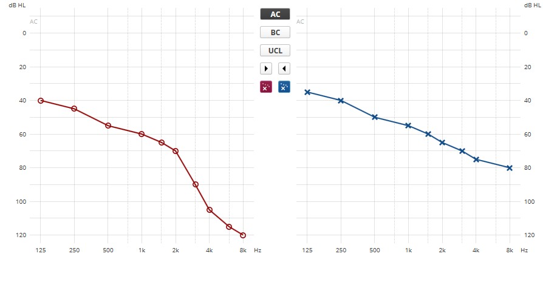This screenshot has width=543, height=282.
Task: Select right-ear threshold at 4k, 105 dB
Action: (x=210, y=210)
